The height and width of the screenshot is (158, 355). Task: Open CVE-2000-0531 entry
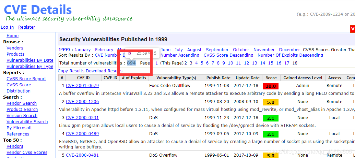[x=82, y=118]
